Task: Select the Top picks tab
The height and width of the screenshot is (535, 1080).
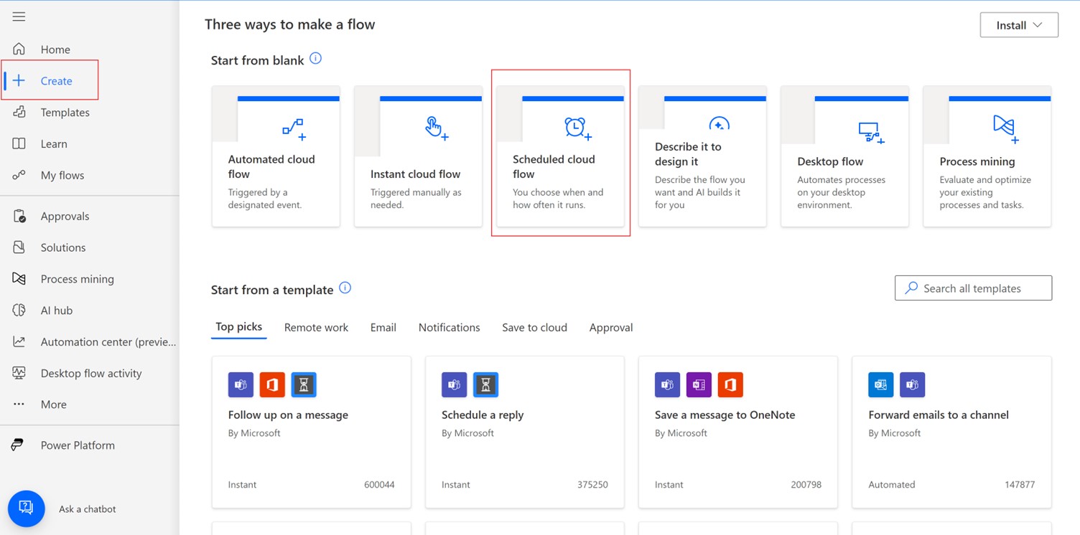Action: coord(239,327)
